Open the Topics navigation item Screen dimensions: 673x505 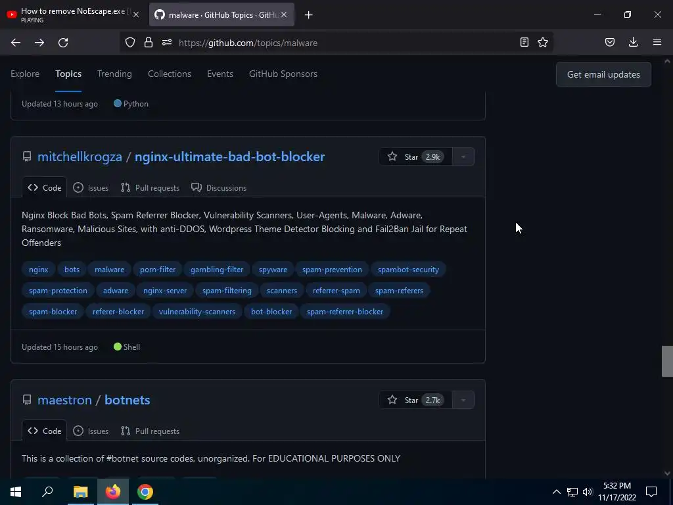pos(68,74)
